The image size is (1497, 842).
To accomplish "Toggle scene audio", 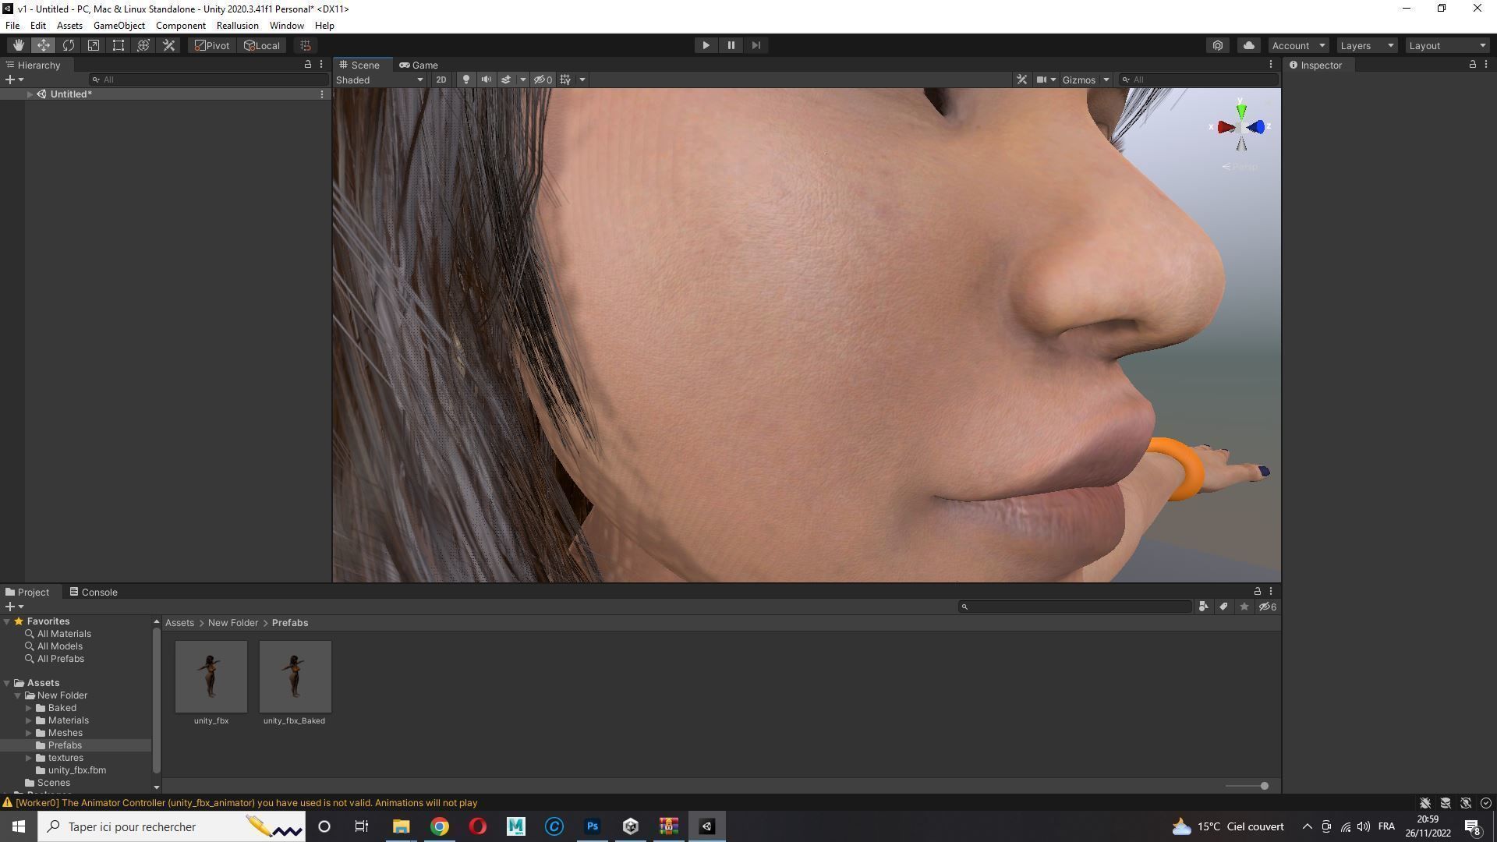I will pos(486,80).
